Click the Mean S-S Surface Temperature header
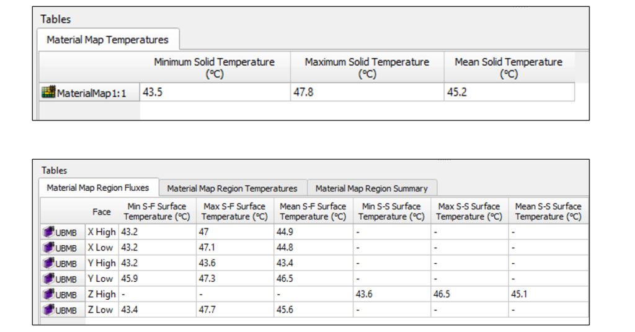 [548, 211]
